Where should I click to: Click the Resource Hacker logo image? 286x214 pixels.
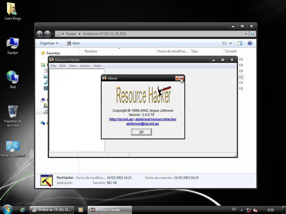(143, 95)
